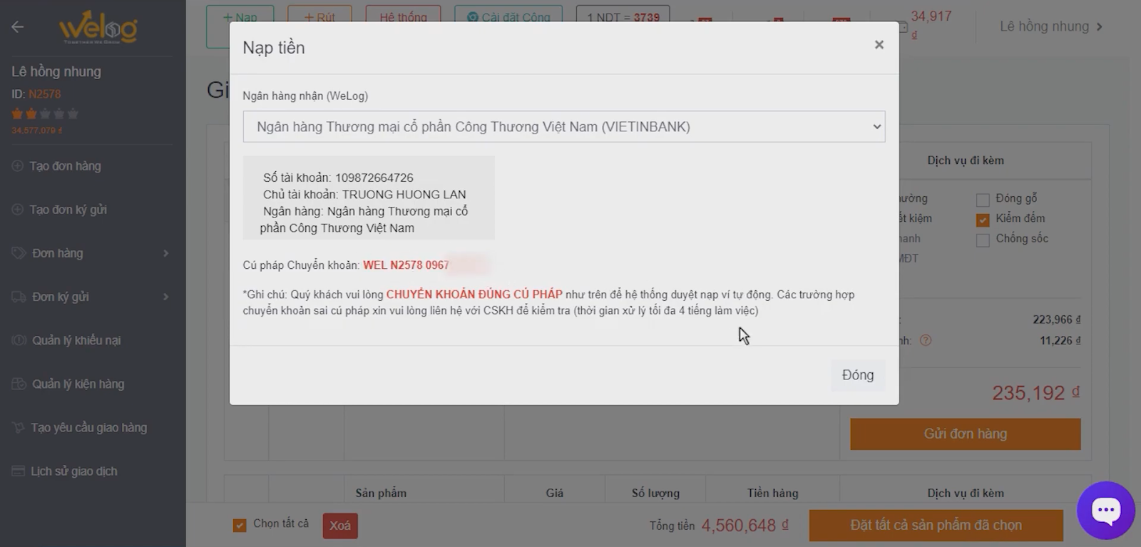
Task: Open Quản lý kiện hàng in sidebar
Action: pos(78,384)
